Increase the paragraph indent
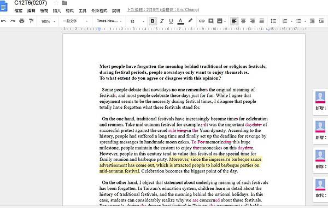 [321, 21]
